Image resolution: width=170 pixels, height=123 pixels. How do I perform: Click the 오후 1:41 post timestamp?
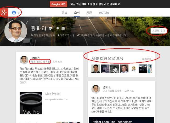click(57, 62)
